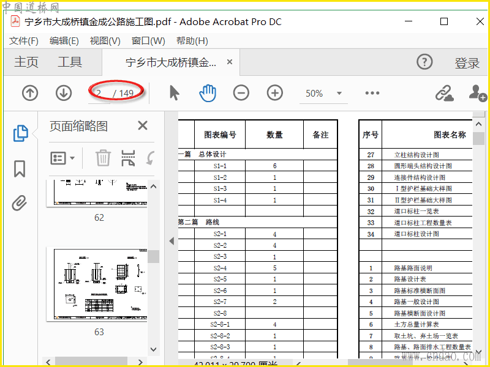
Task: Click the 土方总量计算表 row text
Action: click(x=417, y=325)
